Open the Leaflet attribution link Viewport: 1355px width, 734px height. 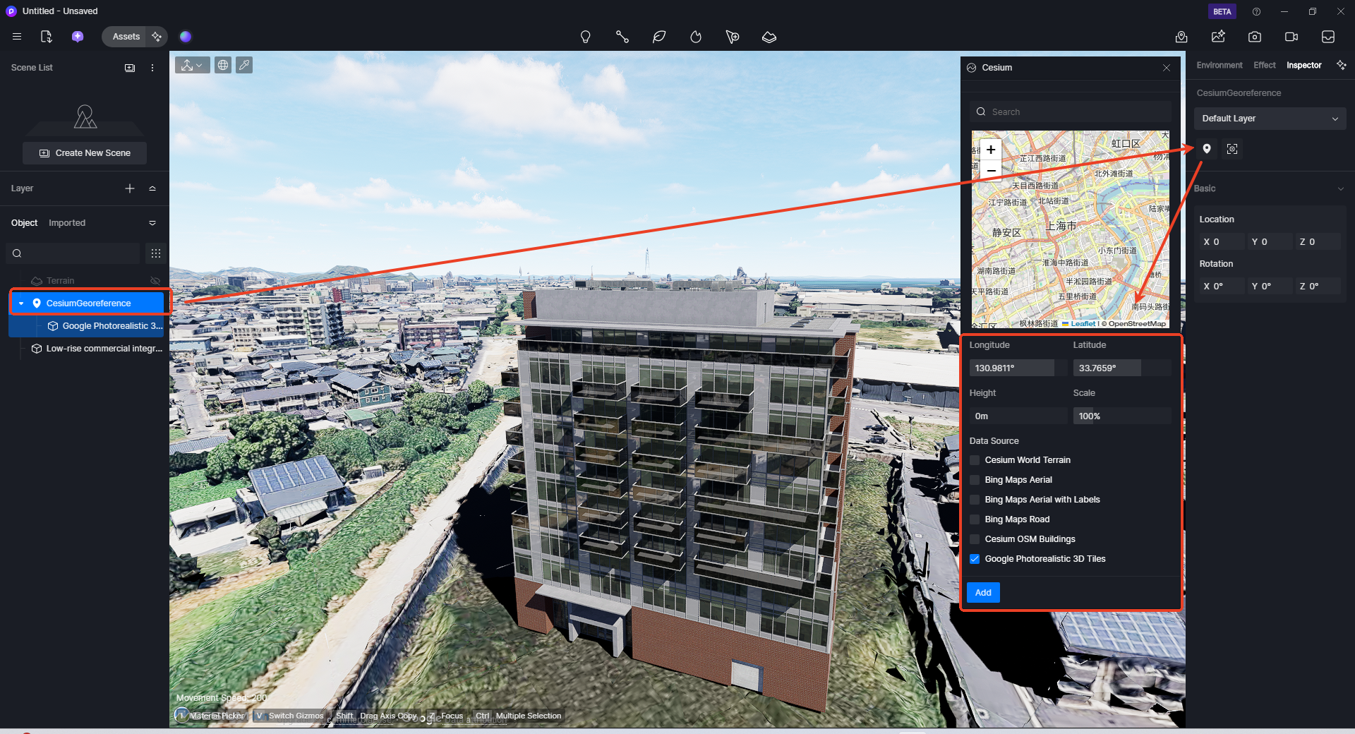1083,324
